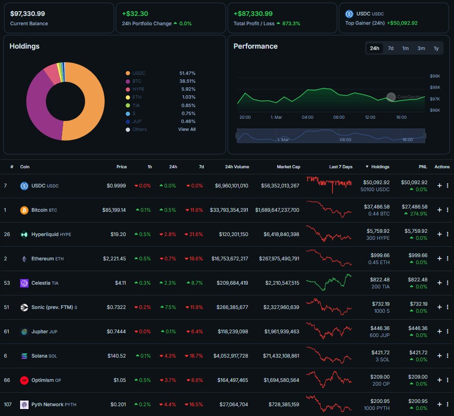This screenshot has height=416, width=454.
Task: Open more options menu for Bitcoin row
Action: (447, 210)
